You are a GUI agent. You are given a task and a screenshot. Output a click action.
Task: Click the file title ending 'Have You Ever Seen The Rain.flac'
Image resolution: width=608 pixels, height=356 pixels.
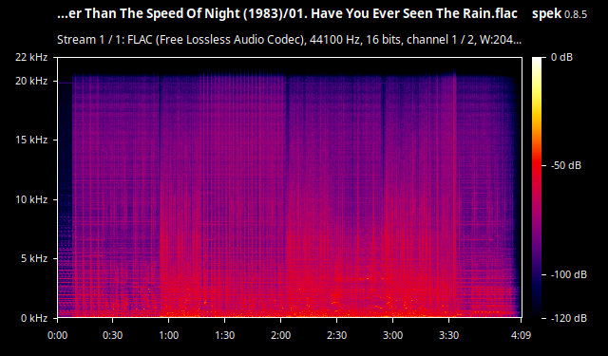point(287,14)
